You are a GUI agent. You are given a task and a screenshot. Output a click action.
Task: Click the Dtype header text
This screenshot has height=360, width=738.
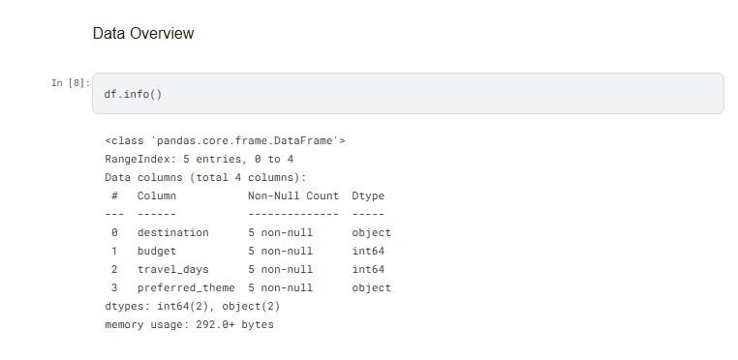click(x=368, y=195)
